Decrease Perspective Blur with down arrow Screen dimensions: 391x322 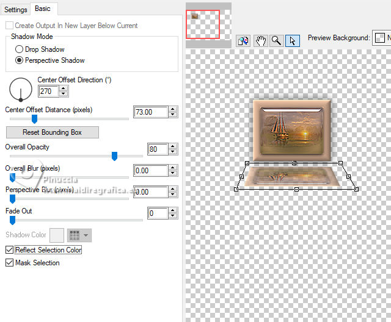[x=173, y=195]
